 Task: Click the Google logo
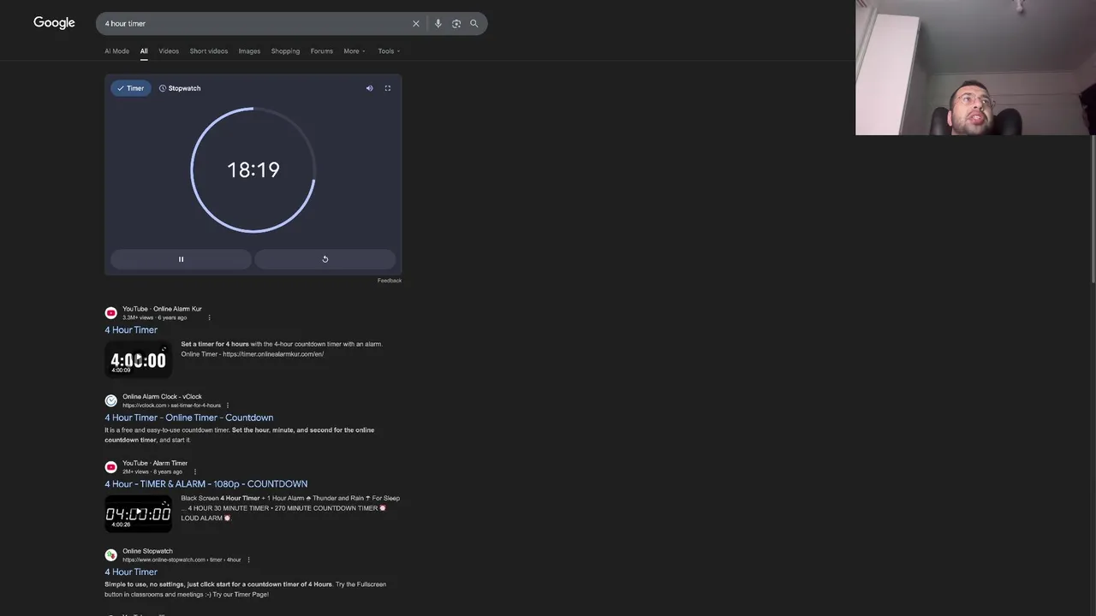click(54, 23)
